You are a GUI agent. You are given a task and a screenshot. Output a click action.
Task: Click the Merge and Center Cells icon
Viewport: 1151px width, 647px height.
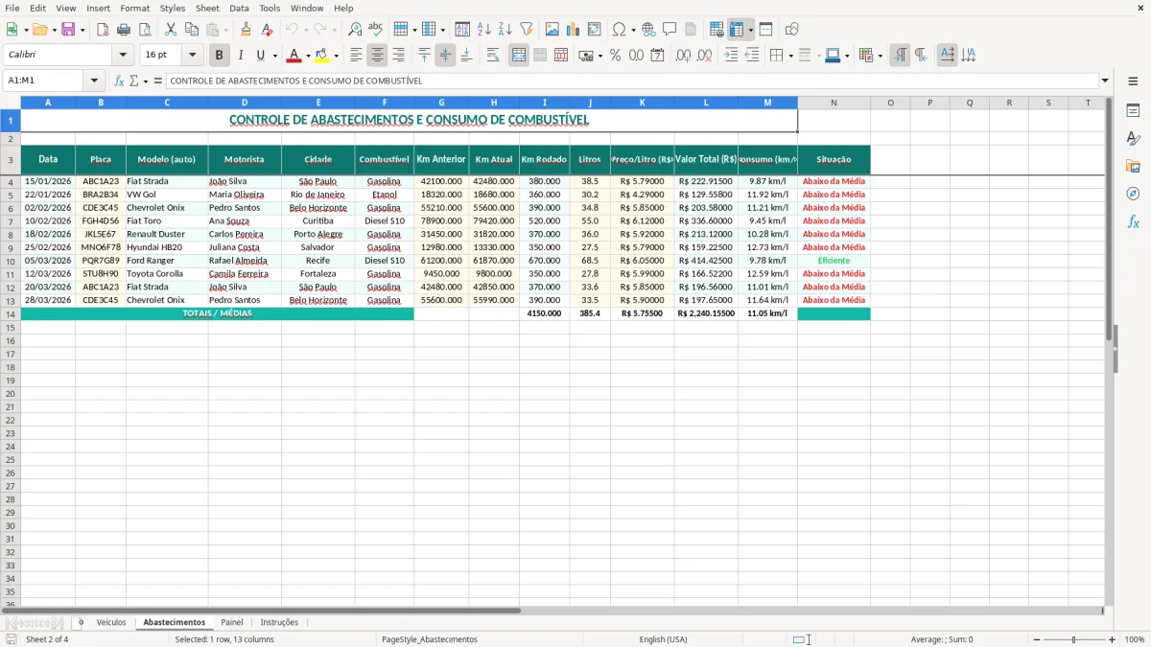click(519, 56)
